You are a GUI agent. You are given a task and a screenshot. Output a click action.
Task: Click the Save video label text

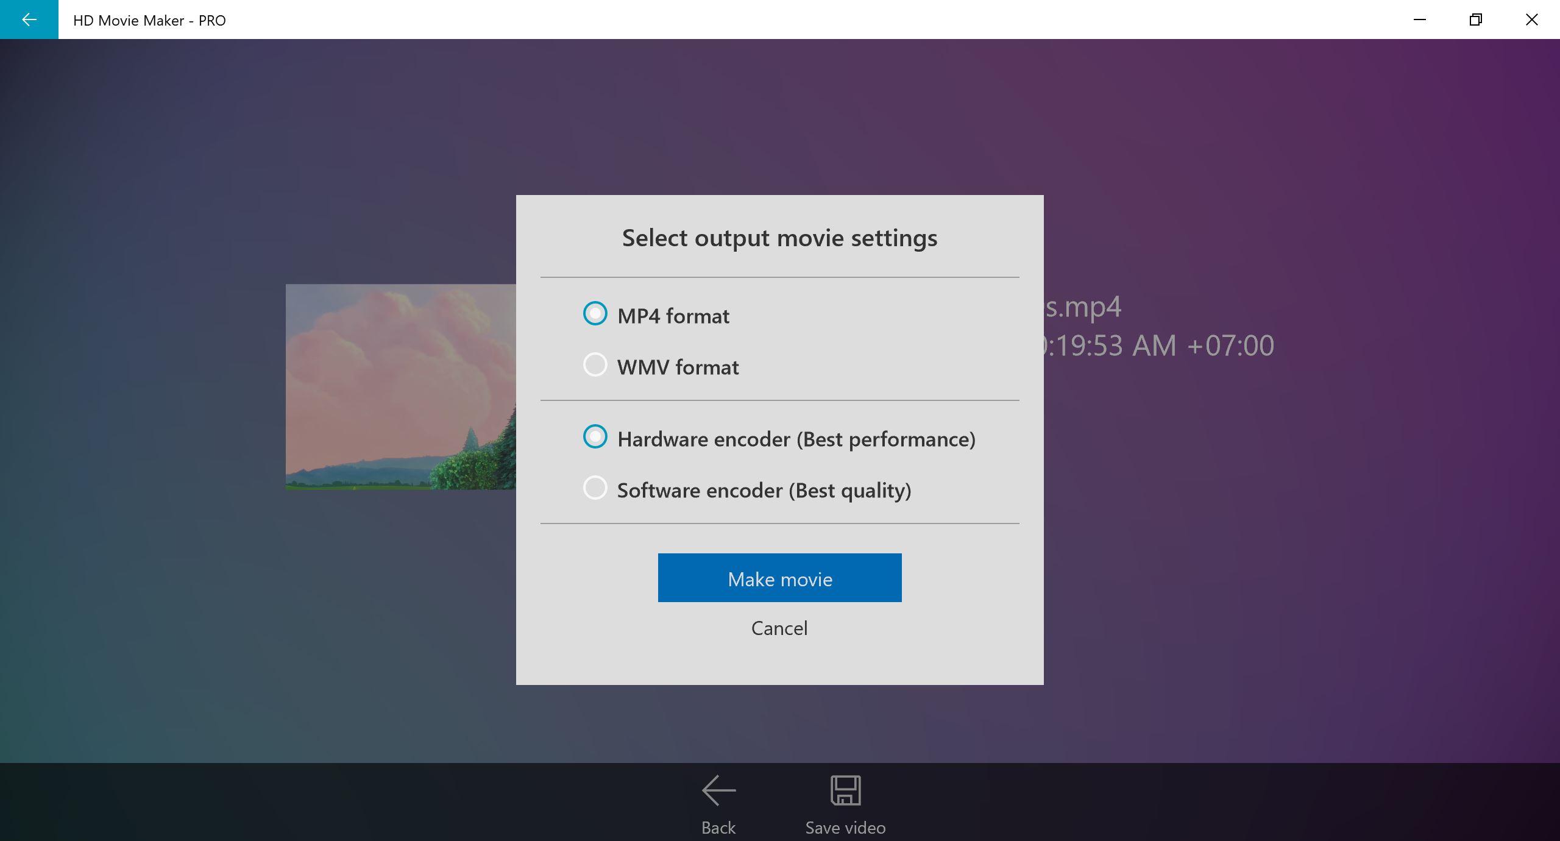pos(845,828)
